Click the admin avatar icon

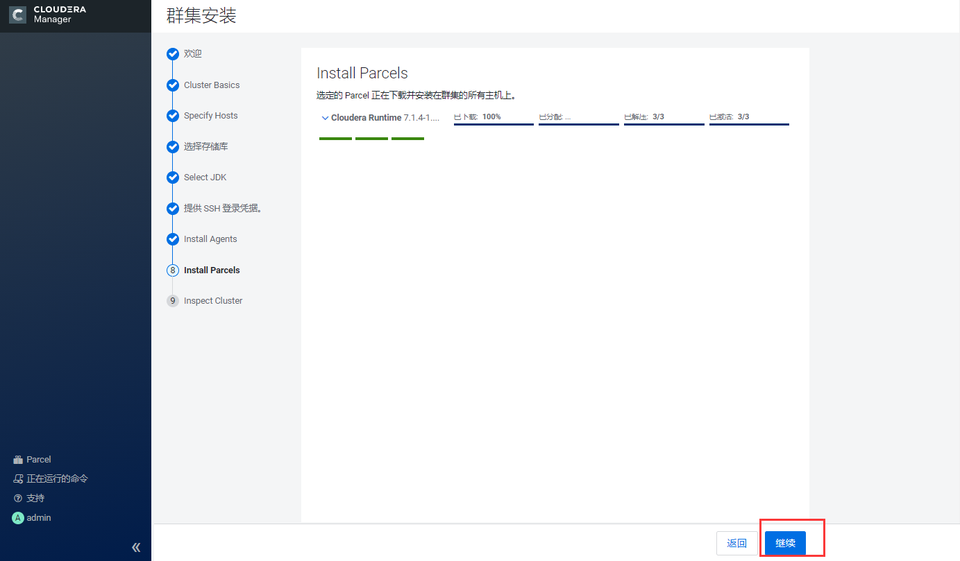pyautogui.click(x=18, y=518)
